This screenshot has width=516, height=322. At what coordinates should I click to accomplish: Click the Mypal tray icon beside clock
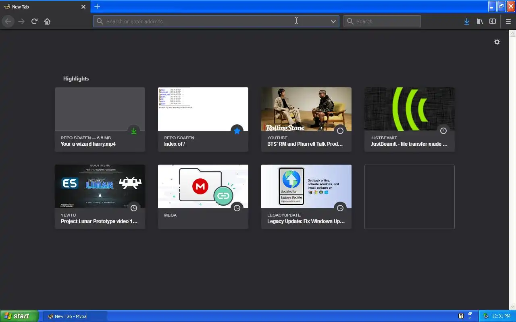pyautogui.click(x=486, y=316)
